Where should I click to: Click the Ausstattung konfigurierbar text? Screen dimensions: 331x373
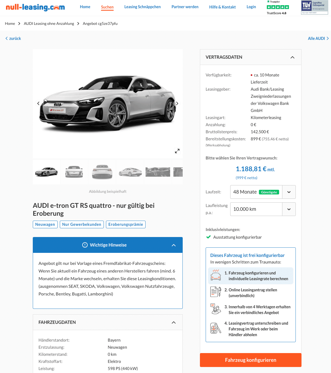pyautogui.click(x=237, y=237)
